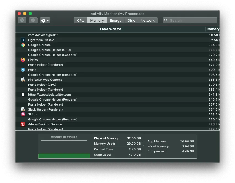This screenshot has width=235, height=183.
Task: Click the Slack Helper (Renderer) icon
Action: [x=23, y=109]
